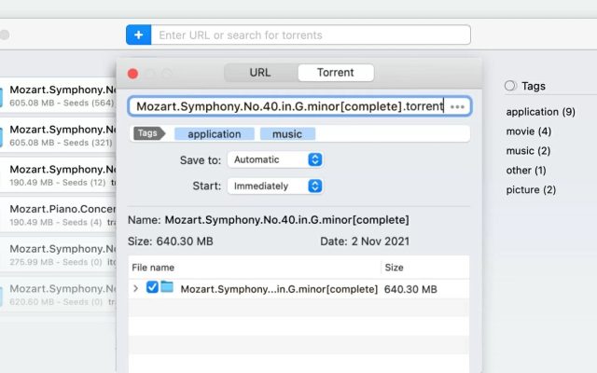Viewport: 597px width, 373px height.
Task: Click the folder icon in file list
Action: pyautogui.click(x=167, y=286)
